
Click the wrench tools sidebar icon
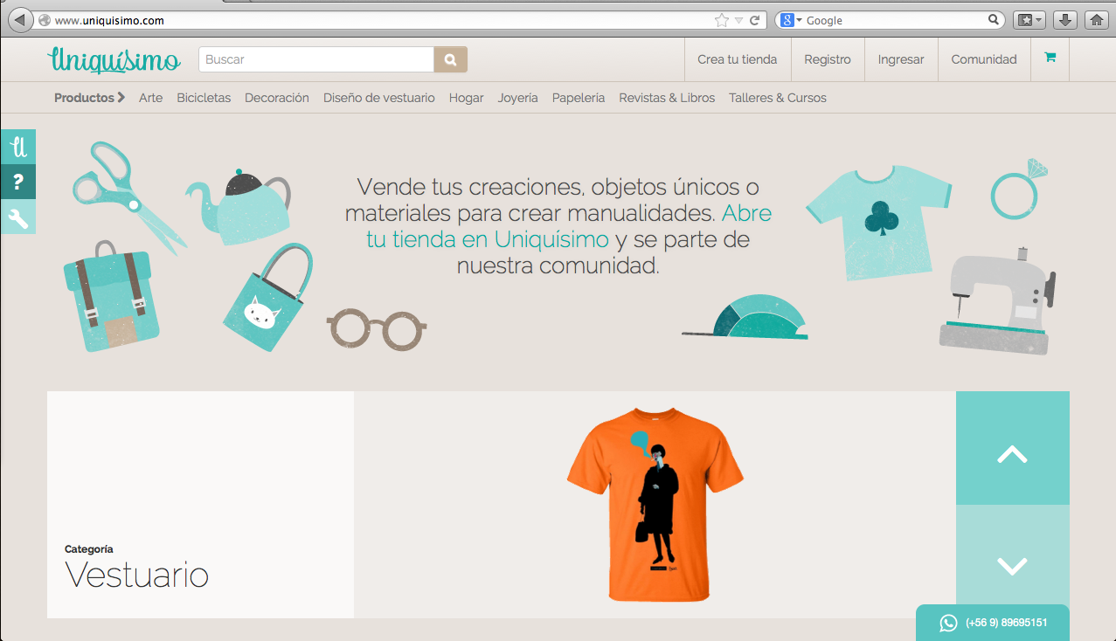[x=18, y=217]
